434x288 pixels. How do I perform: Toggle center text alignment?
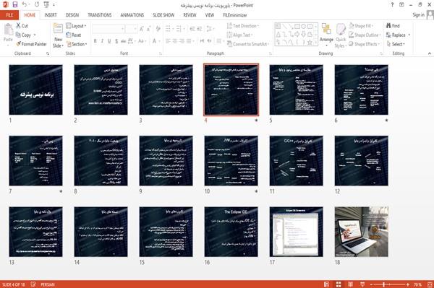click(x=174, y=41)
